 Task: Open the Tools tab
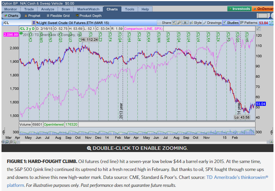click(x=130, y=9)
